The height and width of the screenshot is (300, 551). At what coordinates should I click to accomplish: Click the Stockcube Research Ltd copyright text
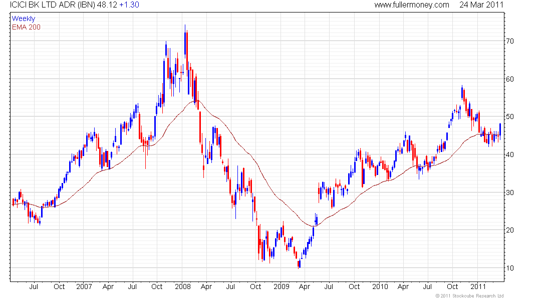(469, 296)
